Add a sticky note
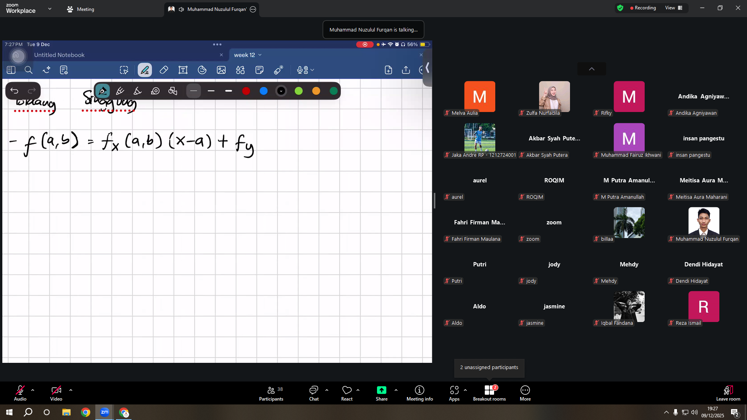The width and height of the screenshot is (747, 420). coord(260,70)
